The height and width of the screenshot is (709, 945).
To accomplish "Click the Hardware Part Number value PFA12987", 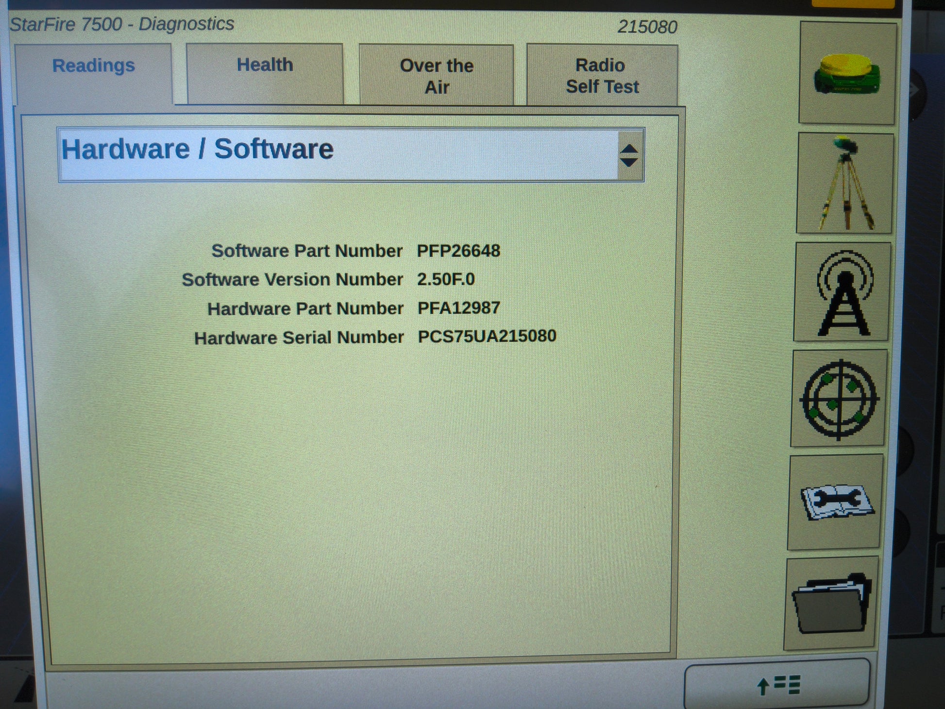I will [459, 308].
